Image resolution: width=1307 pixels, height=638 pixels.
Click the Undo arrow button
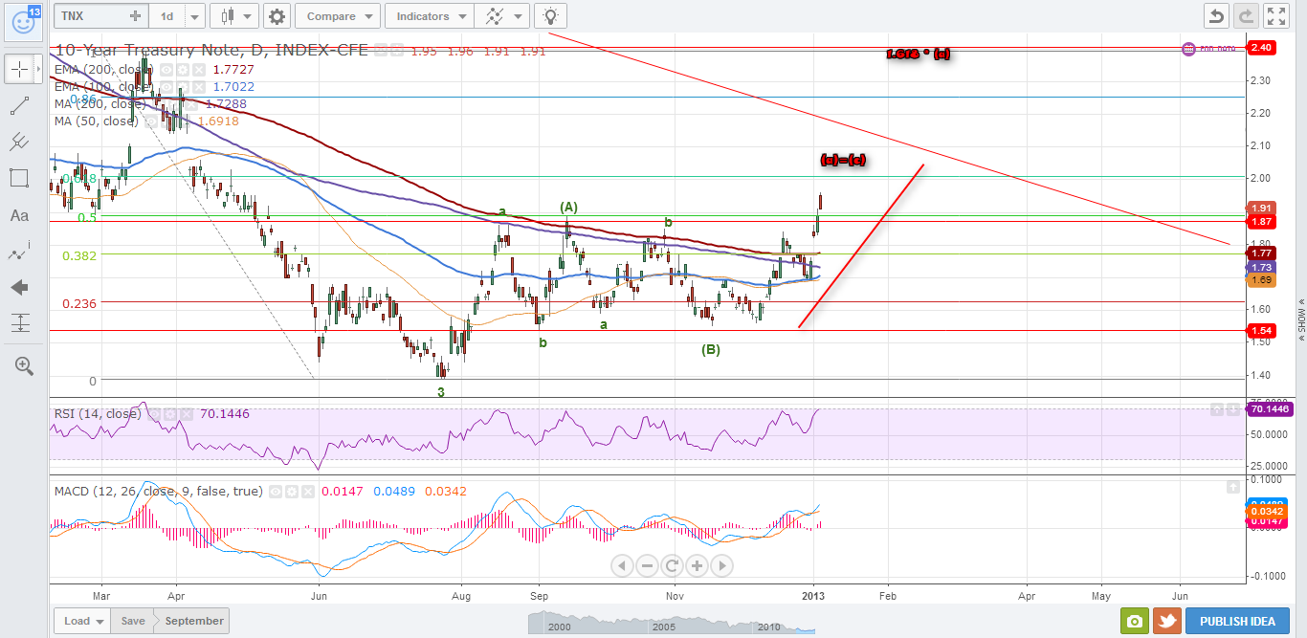tap(1216, 16)
